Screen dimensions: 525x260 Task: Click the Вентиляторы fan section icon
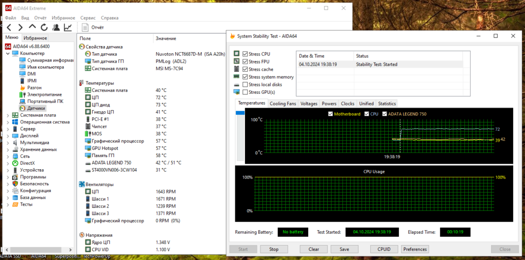click(x=82, y=184)
